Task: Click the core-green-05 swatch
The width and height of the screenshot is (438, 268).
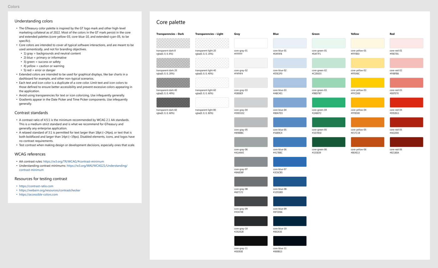Action: [x=329, y=122]
